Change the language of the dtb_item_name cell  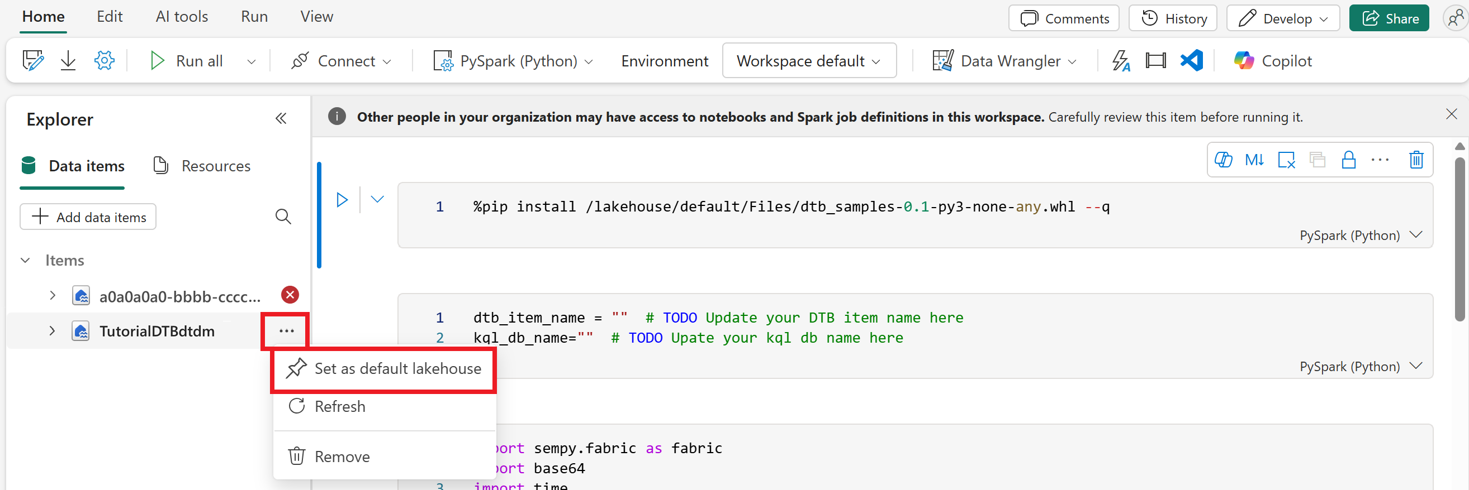click(x=1360, y=367)
